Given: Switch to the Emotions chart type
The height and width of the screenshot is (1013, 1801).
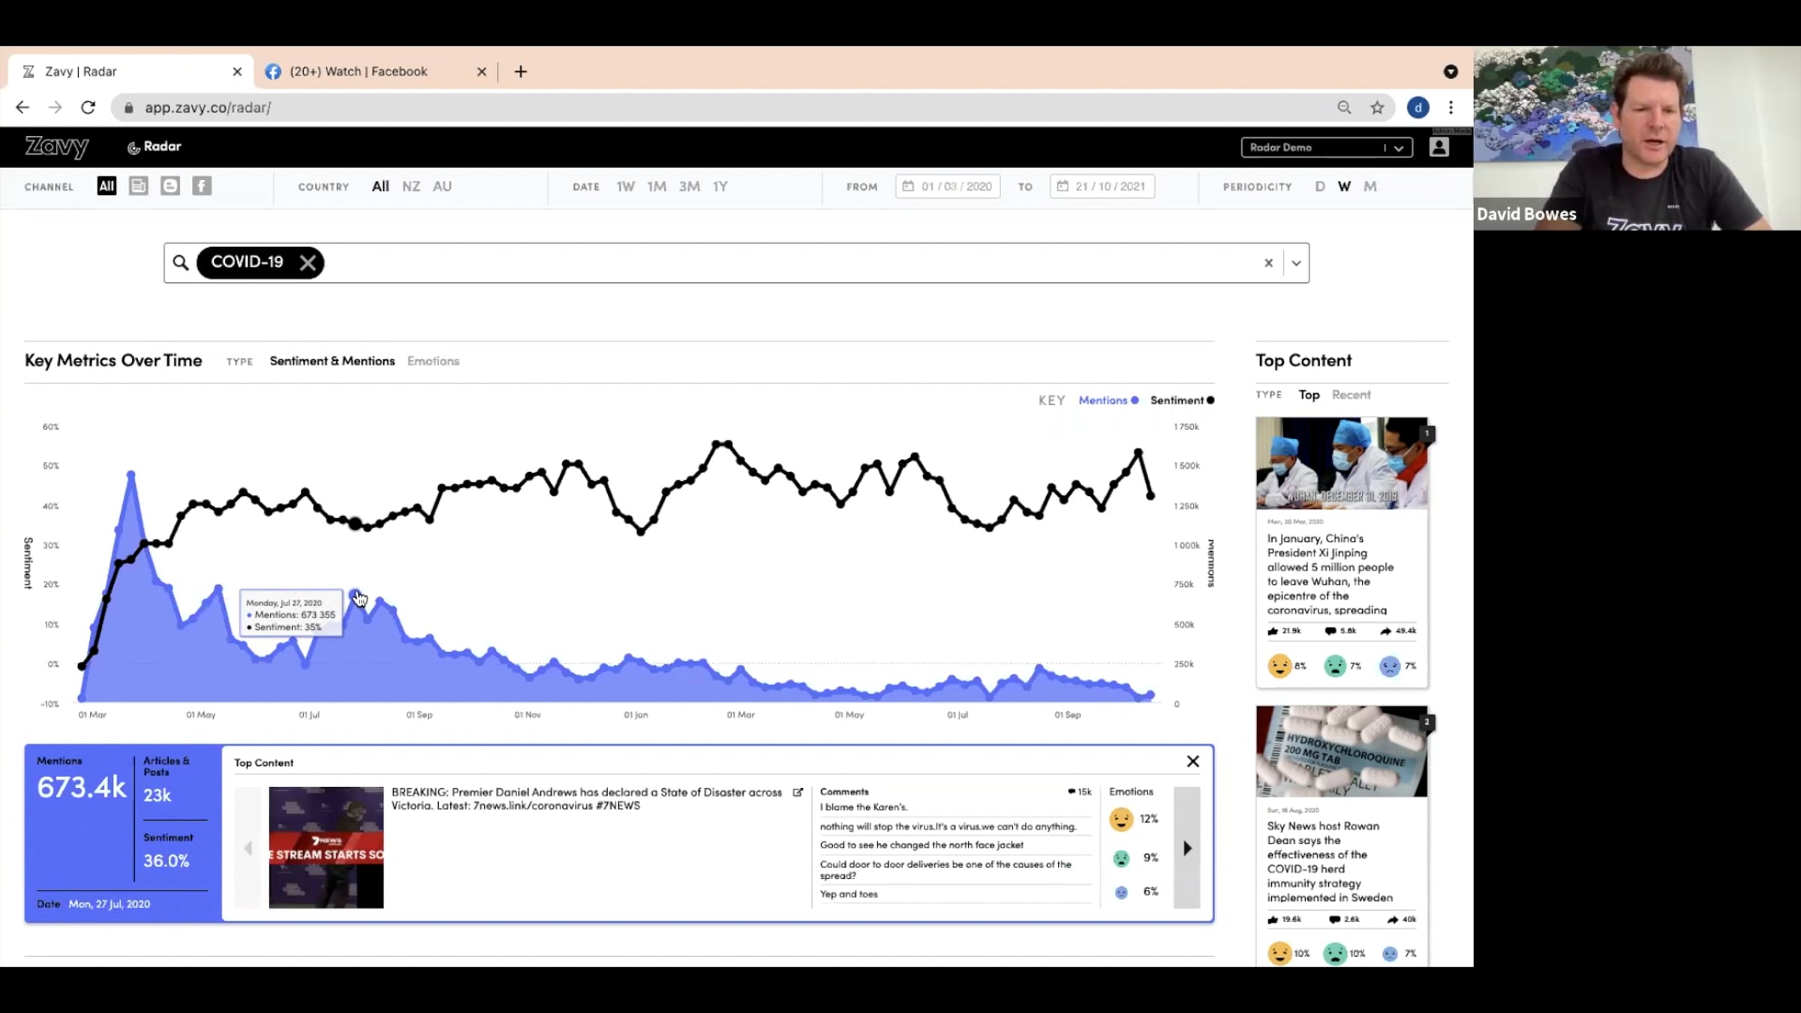Looking at the screenshot, I should tap(433, 362).
